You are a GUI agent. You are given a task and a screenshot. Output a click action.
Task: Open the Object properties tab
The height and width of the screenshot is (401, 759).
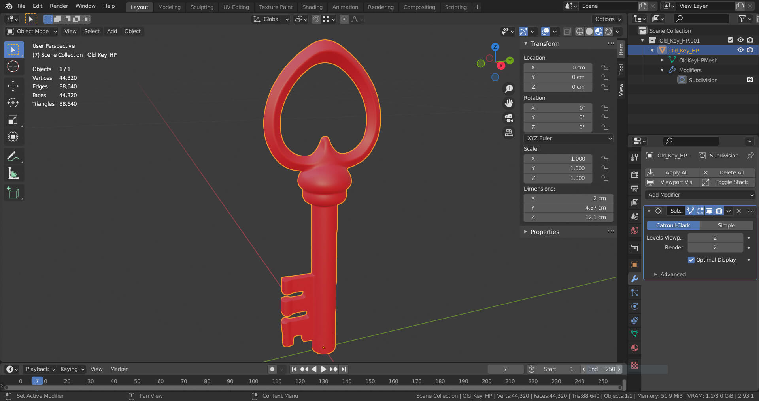634,264
